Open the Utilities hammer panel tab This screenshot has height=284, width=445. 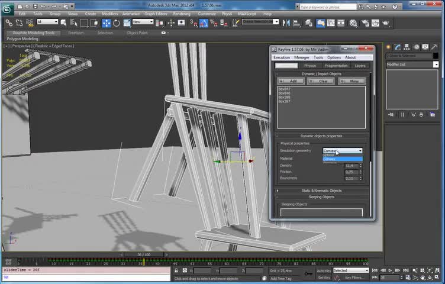(435, 47)
